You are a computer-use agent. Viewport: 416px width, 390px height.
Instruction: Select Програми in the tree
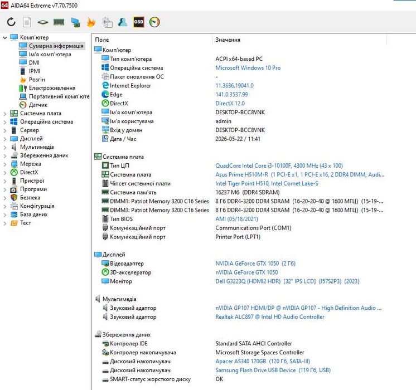tap(33, 189)
